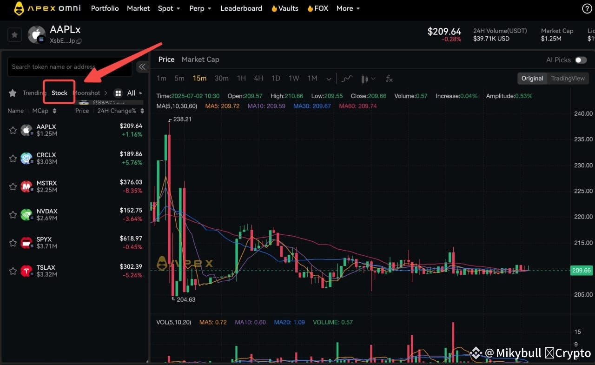Expand the More dropdown menu
The image size is (595, 365).
coord(348,8)
